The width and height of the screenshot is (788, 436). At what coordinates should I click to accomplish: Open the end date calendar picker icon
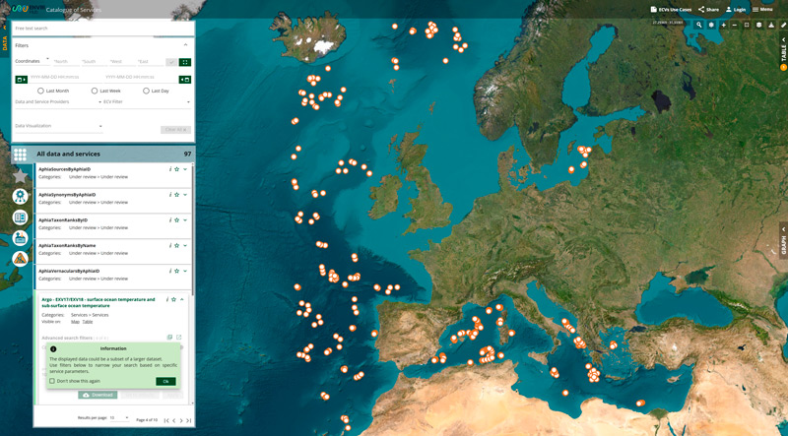pos(185,80)
